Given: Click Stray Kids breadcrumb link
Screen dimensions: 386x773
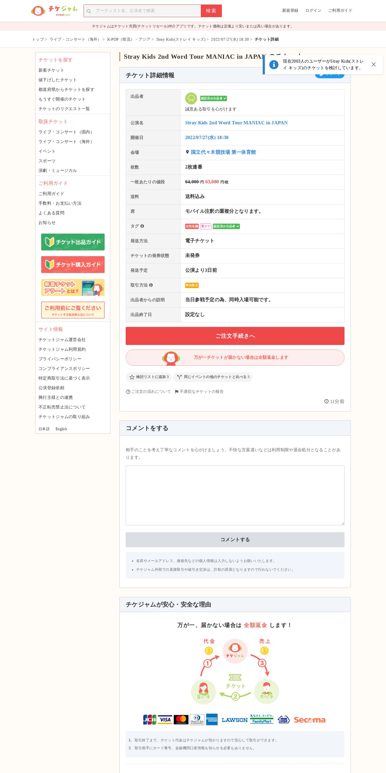Looking at the screenshot, I should 181,39.
